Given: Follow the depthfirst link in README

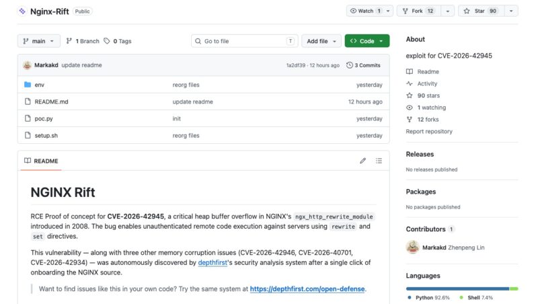Looking at the screenshot, I should click(x=213, y=262).
